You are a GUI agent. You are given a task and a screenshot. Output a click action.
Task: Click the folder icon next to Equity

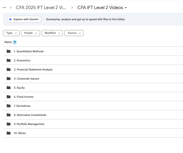(x=9, y=88)
